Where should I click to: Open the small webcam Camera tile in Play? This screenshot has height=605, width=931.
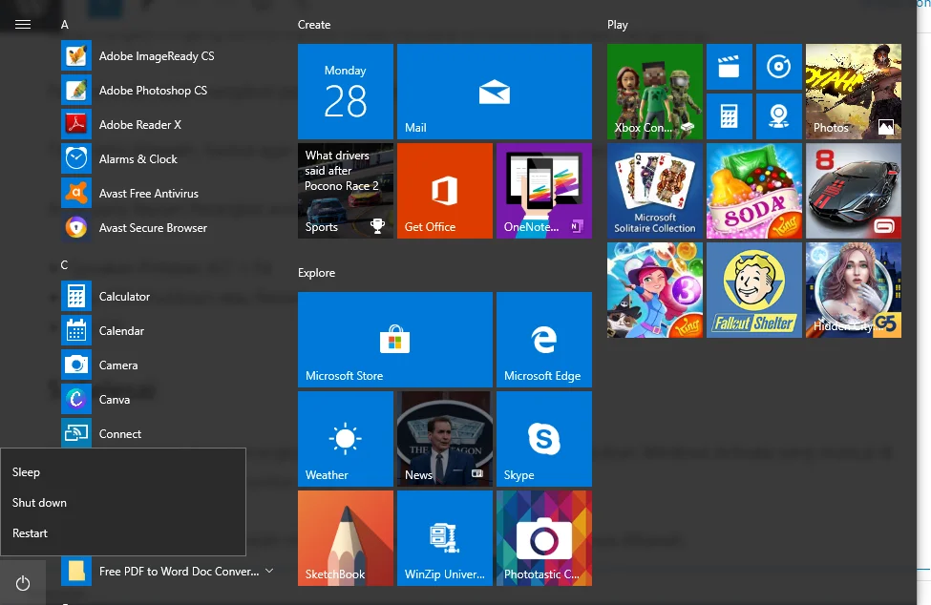[x=779, y=116]
